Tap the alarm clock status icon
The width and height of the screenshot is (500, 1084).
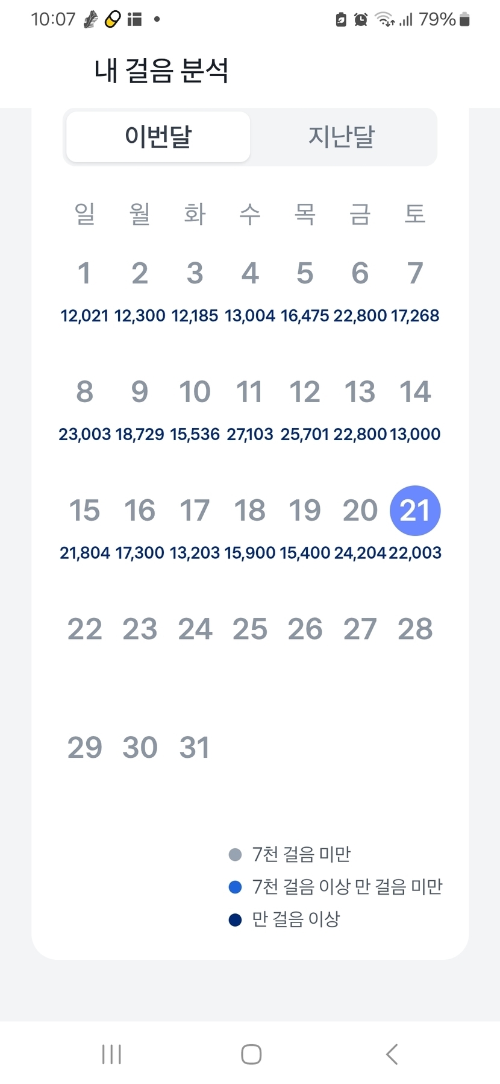tap(361, 20)
